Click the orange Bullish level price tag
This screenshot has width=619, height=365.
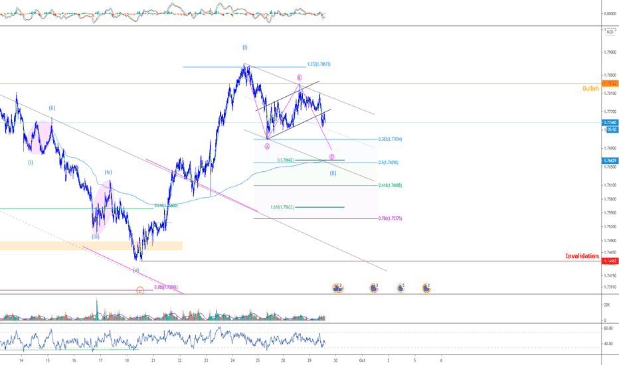(x=610, y=83)
